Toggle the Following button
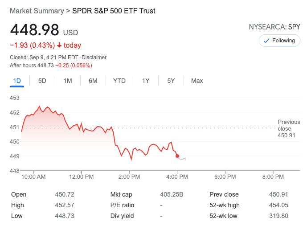The height and width of the screenshot is (226, 307). (x=279, y=41)
